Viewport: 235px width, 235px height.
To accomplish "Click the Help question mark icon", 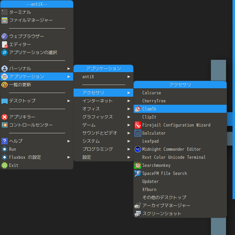I will pyautogui.click(x=4, y=141).
